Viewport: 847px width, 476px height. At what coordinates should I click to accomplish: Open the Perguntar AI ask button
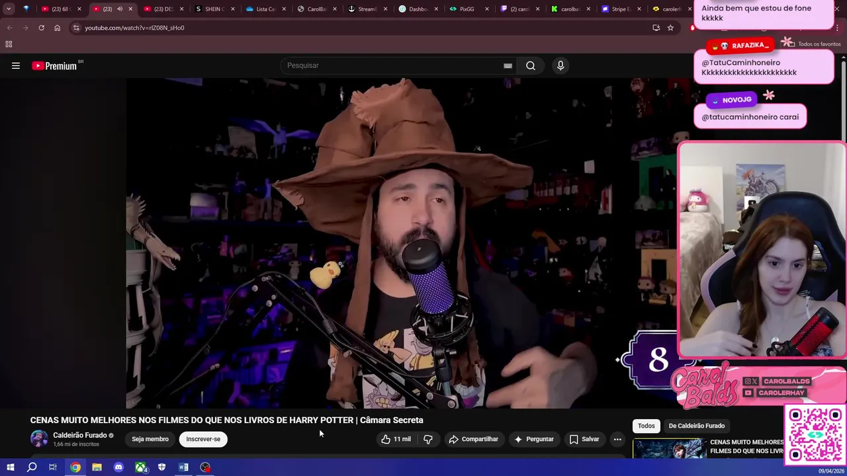pos(533,439)
